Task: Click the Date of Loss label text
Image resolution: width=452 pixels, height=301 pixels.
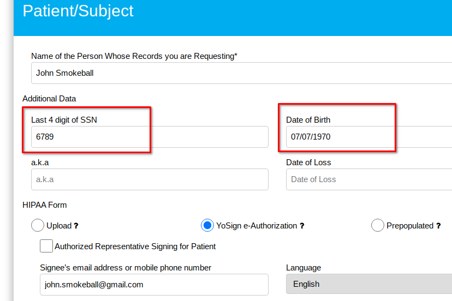Action: [x=308, y=162]
